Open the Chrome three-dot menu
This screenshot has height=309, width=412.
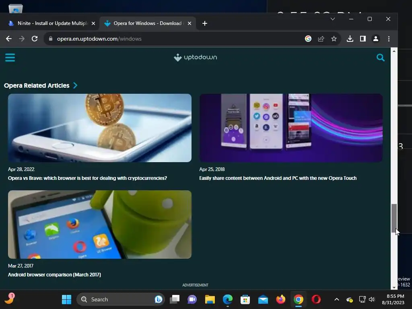[x=389, y=39]
